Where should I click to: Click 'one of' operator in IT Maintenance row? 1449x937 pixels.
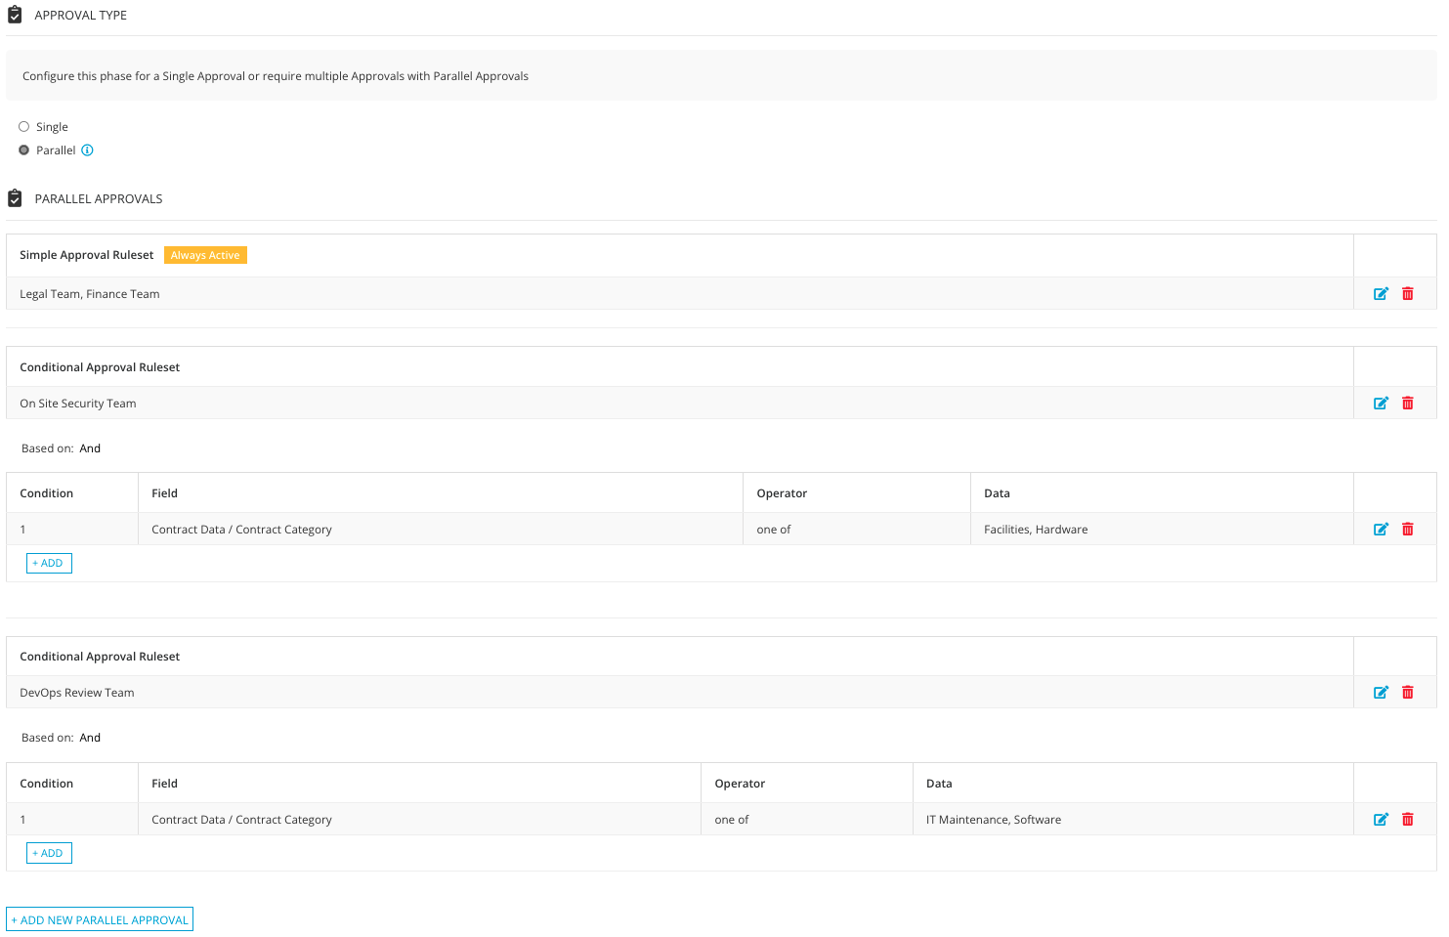click(x=732, y=819)
